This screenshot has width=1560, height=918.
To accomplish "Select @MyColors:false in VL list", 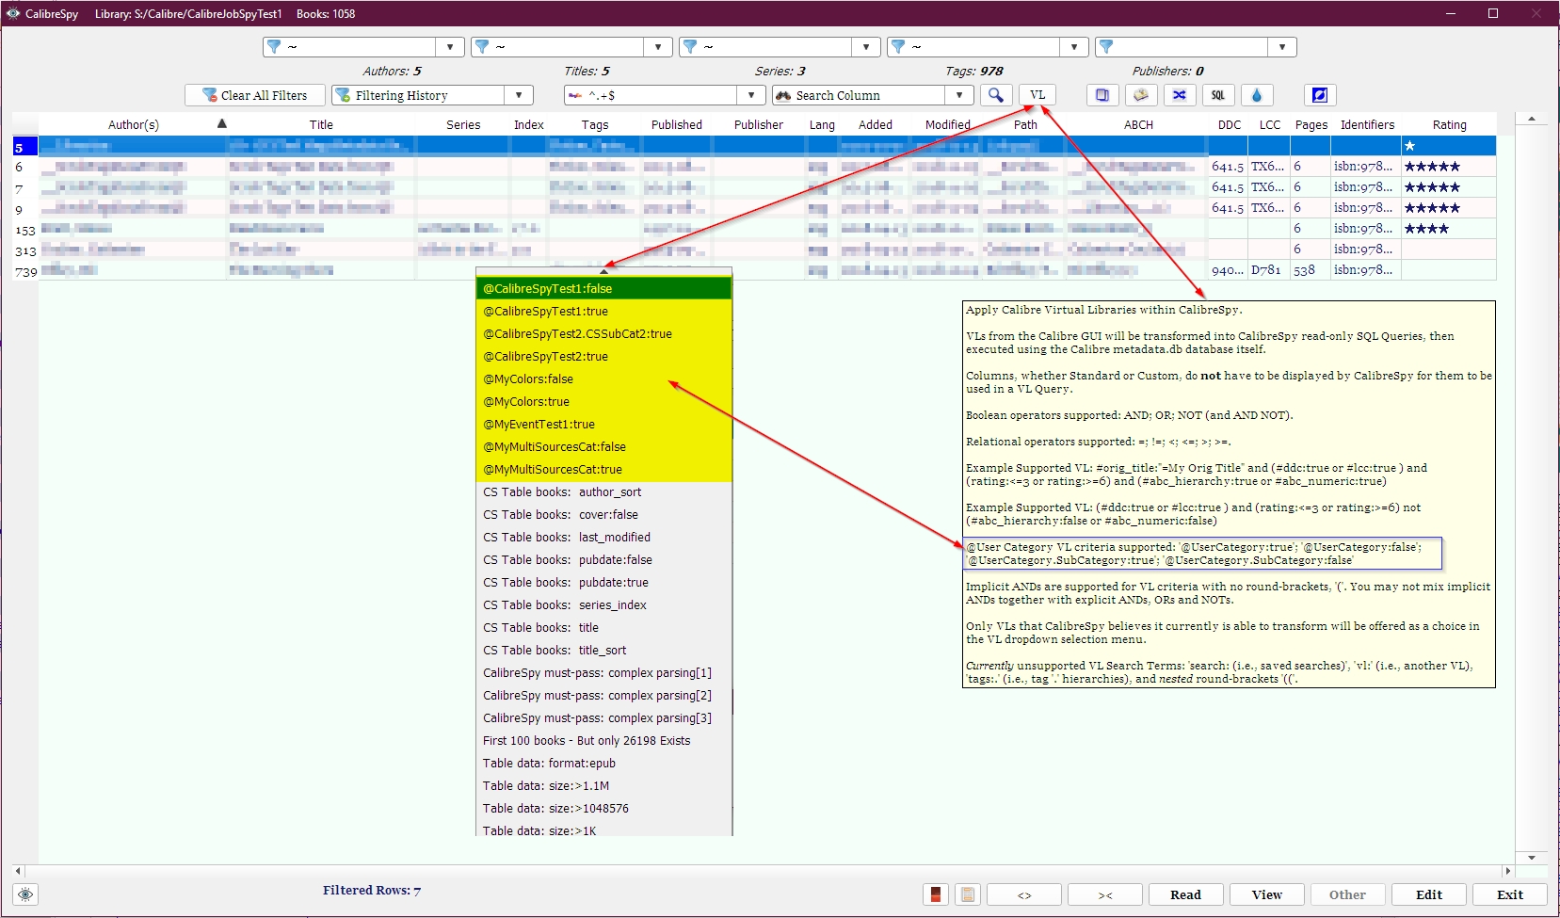I will click(604, 379).
